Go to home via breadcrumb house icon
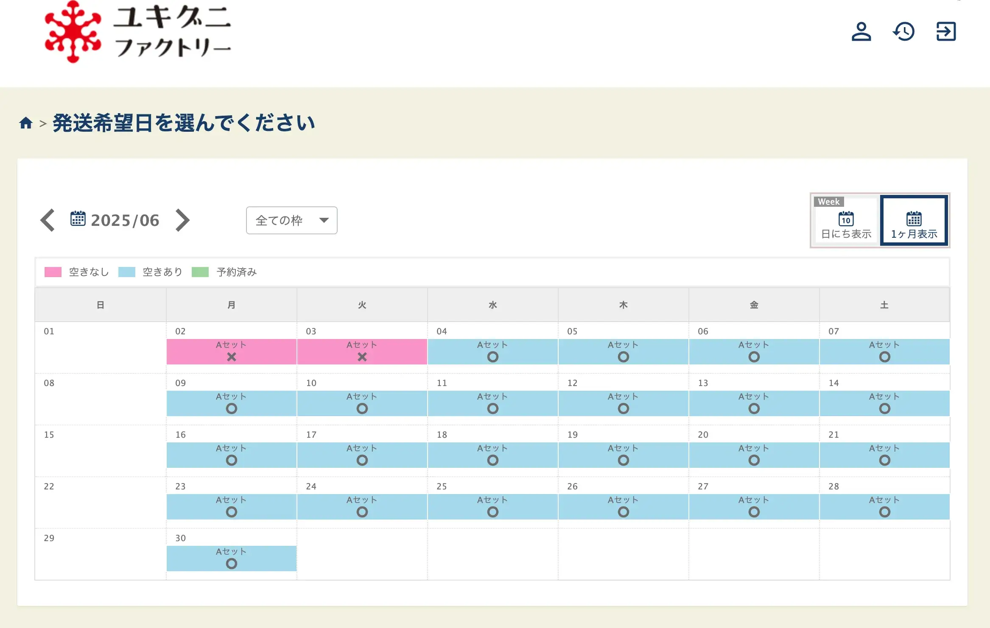Viewport: 990px width, 628px height. 26,123
